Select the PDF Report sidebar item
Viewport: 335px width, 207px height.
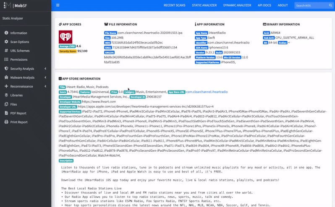point(26,113)
